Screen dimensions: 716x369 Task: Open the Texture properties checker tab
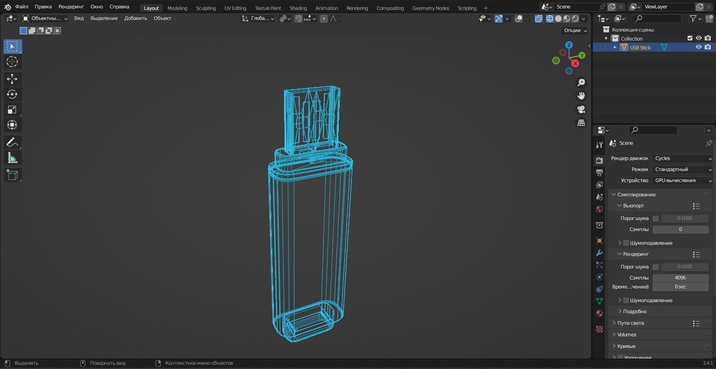[x=599, y=329]
